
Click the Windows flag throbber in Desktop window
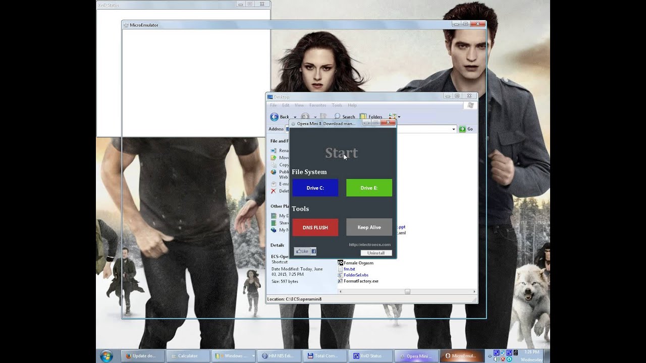coord(470,105)
